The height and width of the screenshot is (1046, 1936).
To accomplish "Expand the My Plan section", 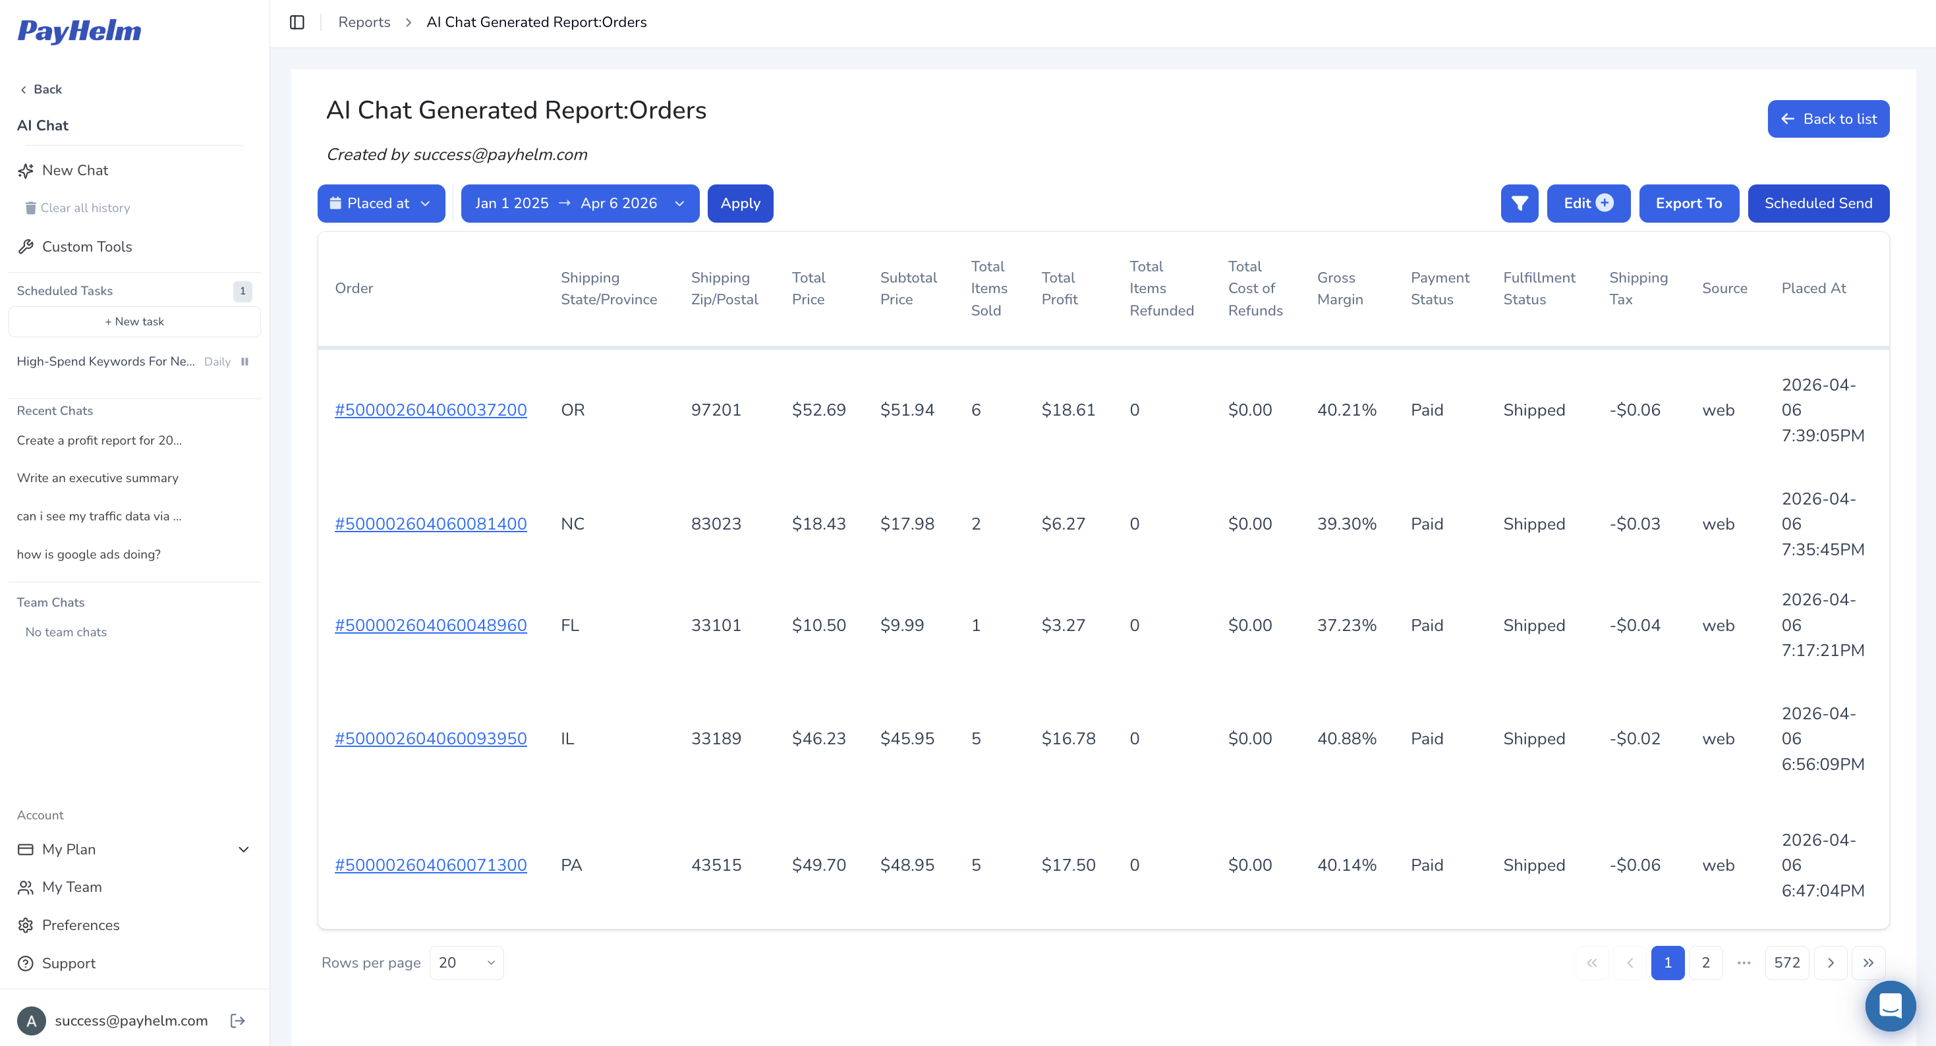I will click(x=134, y=849).
